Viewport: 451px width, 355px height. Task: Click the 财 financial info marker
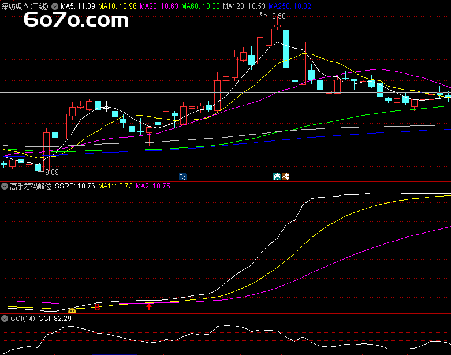pos(182,176)
